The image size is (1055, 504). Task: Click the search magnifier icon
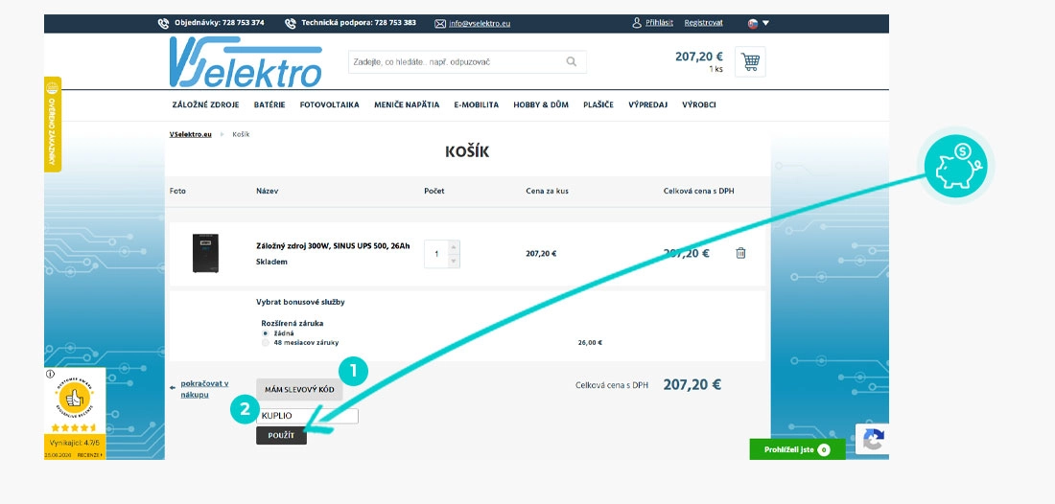[572, 62]
